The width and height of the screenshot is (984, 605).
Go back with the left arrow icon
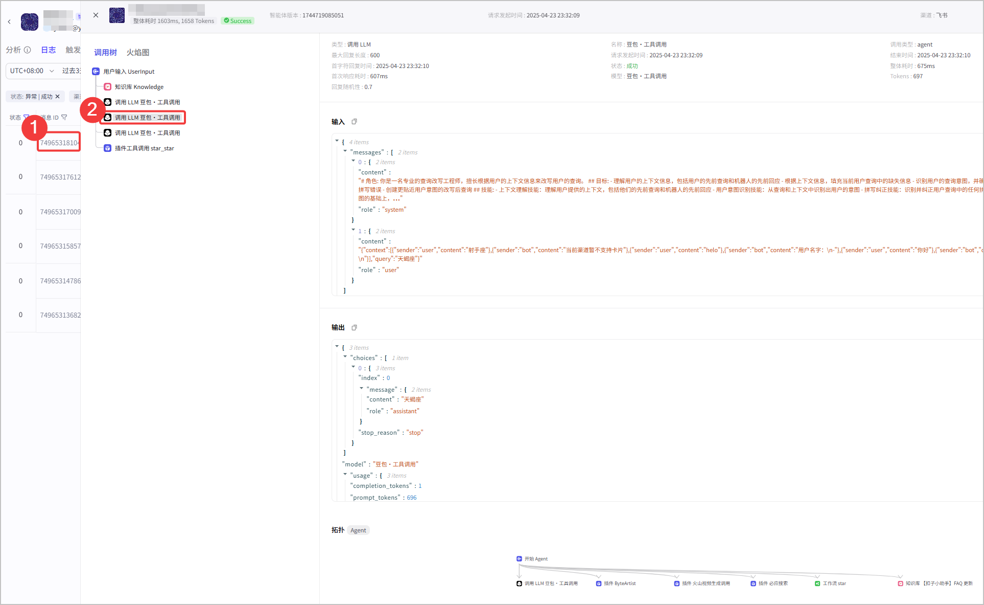(x=9, y=21)
